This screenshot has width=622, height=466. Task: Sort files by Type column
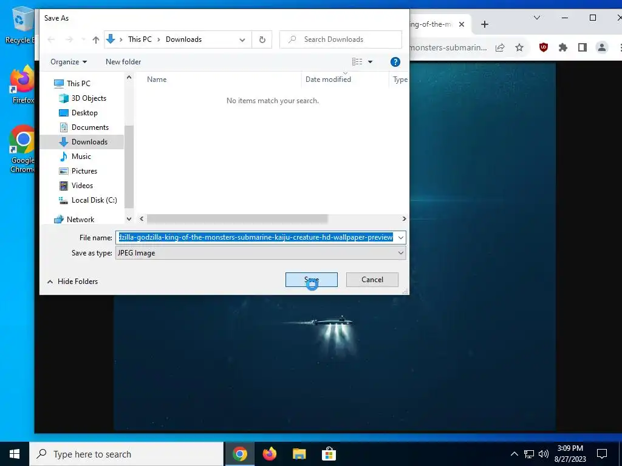pyautogui.click(x=400, y=79)
